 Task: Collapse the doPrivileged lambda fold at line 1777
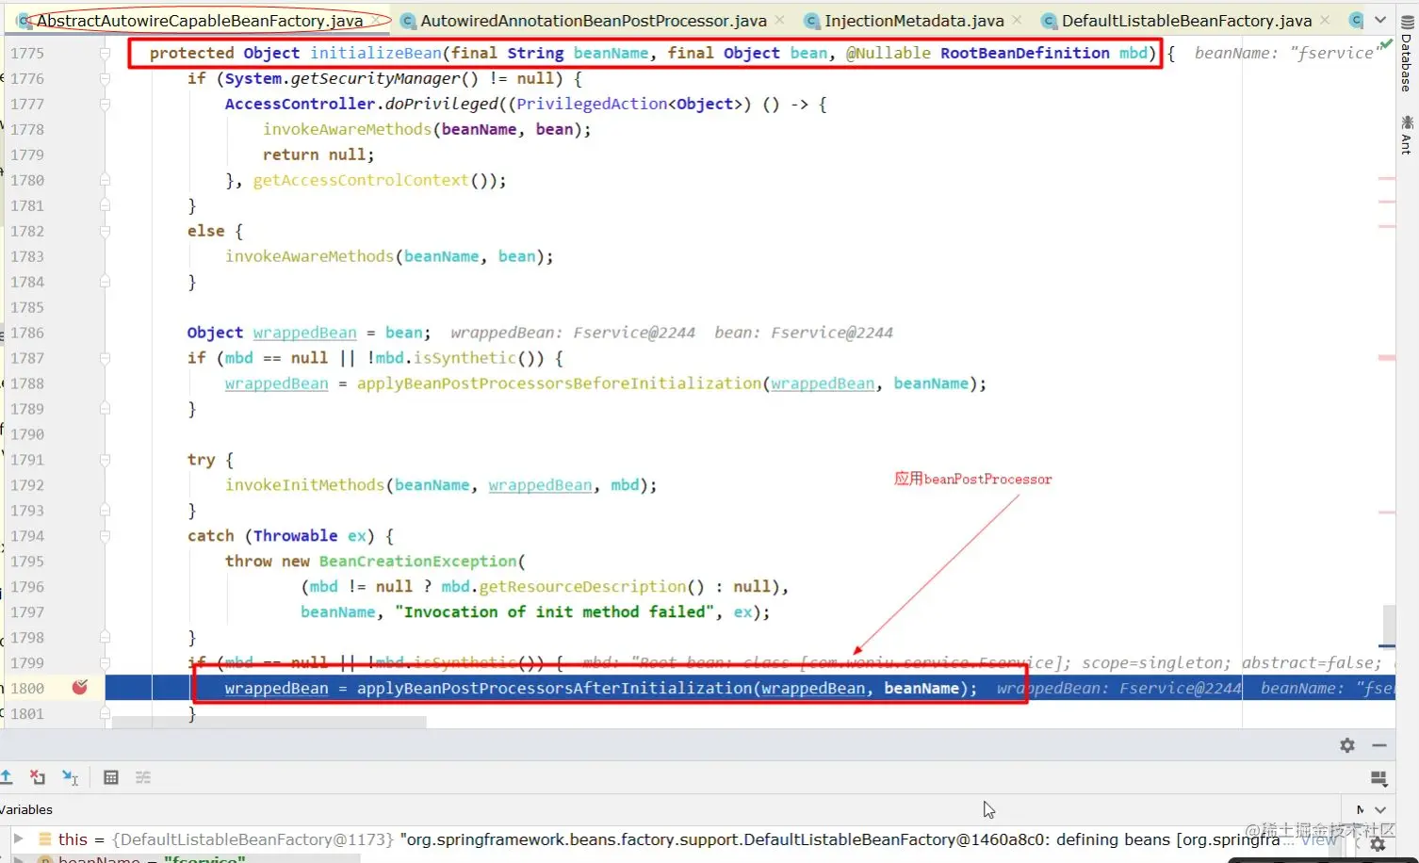tap(105, 105)
